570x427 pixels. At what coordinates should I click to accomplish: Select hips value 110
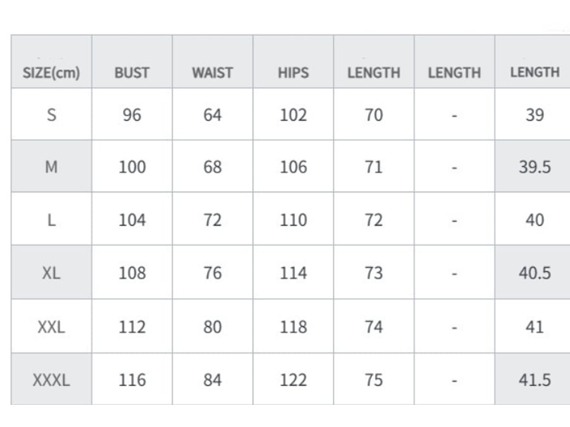(293, 220)
